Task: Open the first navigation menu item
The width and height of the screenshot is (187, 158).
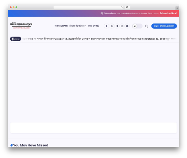Action: [x=61, y=26]
